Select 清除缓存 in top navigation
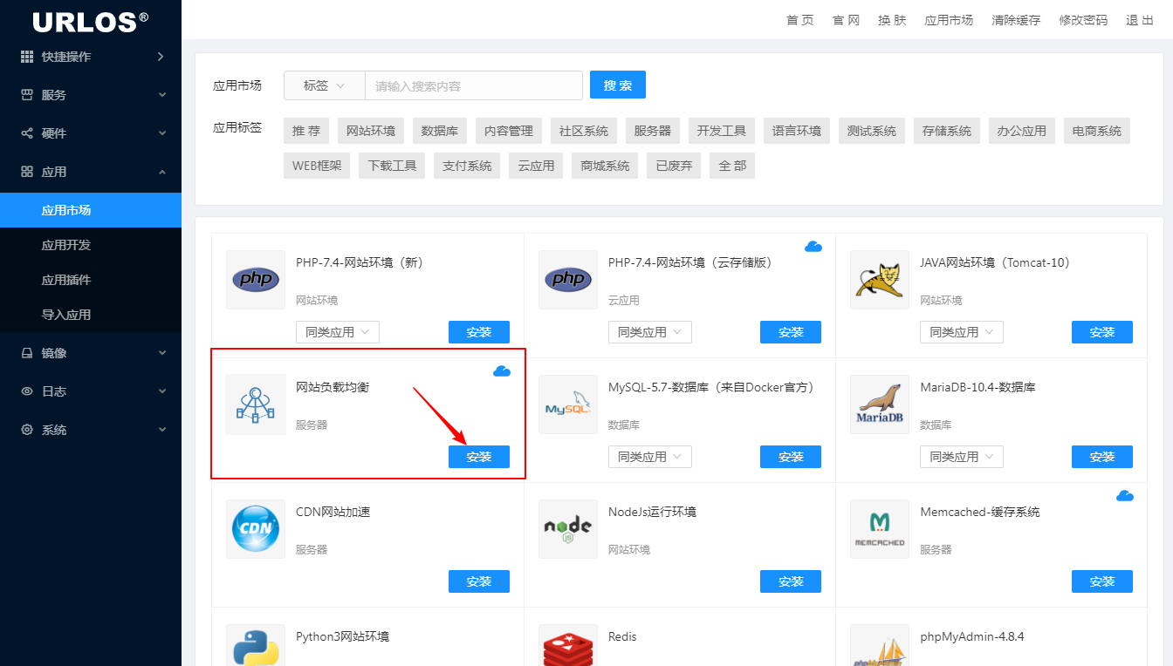 point(1016,20)
